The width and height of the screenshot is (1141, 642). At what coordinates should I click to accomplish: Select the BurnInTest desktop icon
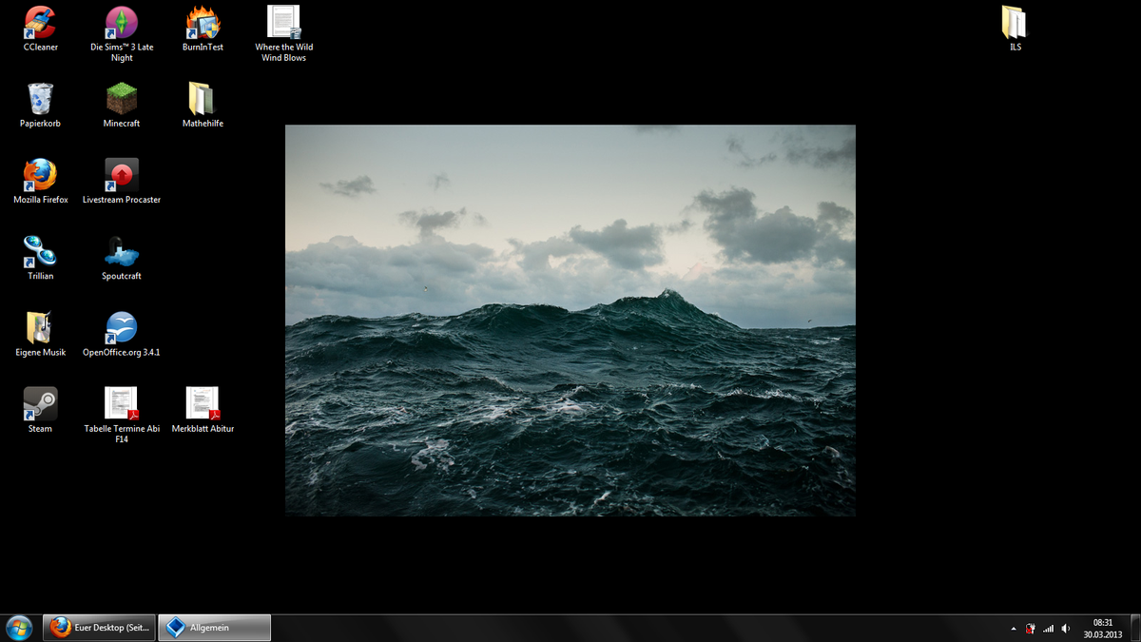click(x=203, y=23)
